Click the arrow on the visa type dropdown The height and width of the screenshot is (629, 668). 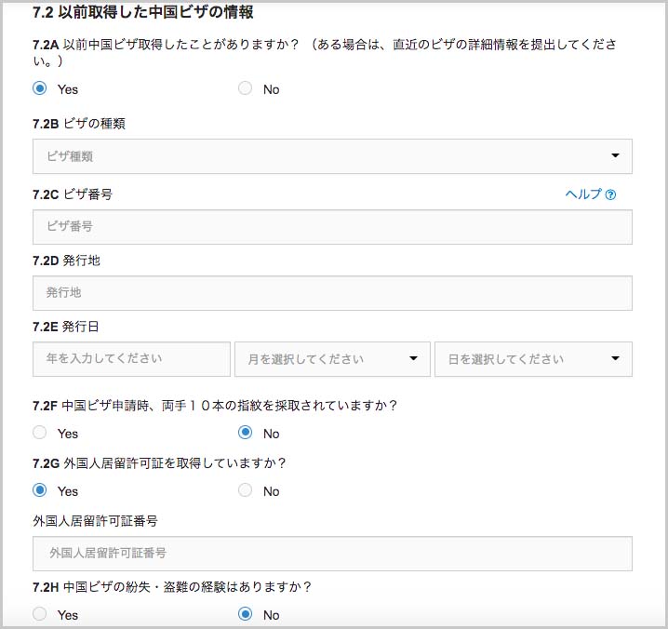615,155
